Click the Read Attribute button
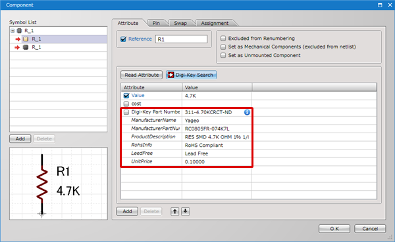Image resolution: width=395 pixels, height=242 pixels. point(142,75)
